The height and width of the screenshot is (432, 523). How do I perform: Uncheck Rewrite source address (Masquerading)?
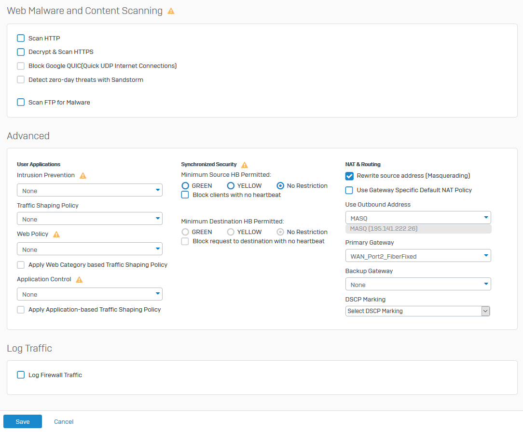pyautogui.click(x=349, y=176)
